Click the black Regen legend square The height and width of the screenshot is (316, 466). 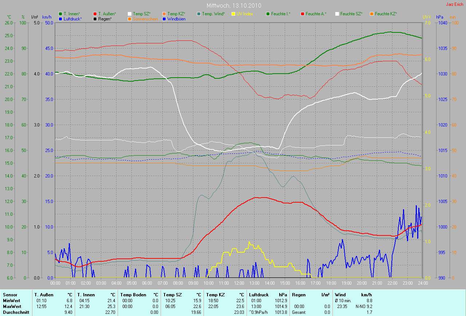(x=95, y=19)
